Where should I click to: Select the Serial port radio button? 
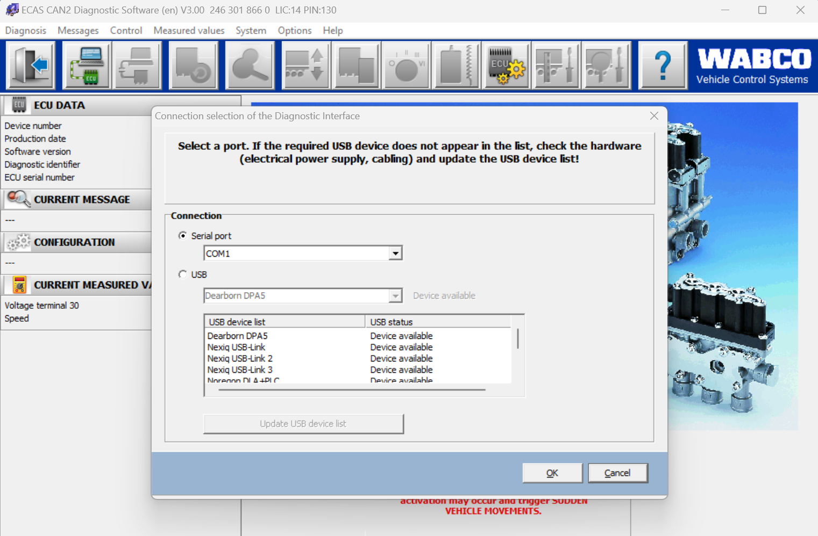tap(183, 236)
